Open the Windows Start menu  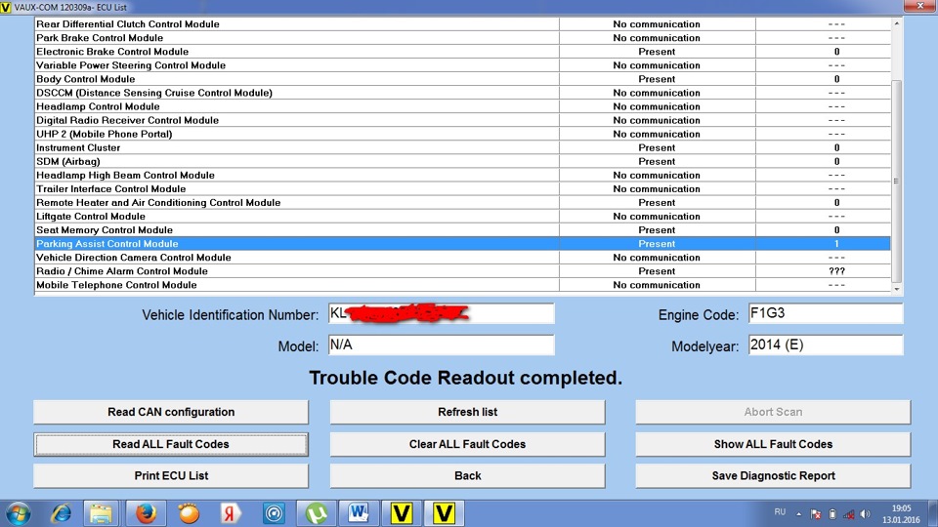[18, 513]
